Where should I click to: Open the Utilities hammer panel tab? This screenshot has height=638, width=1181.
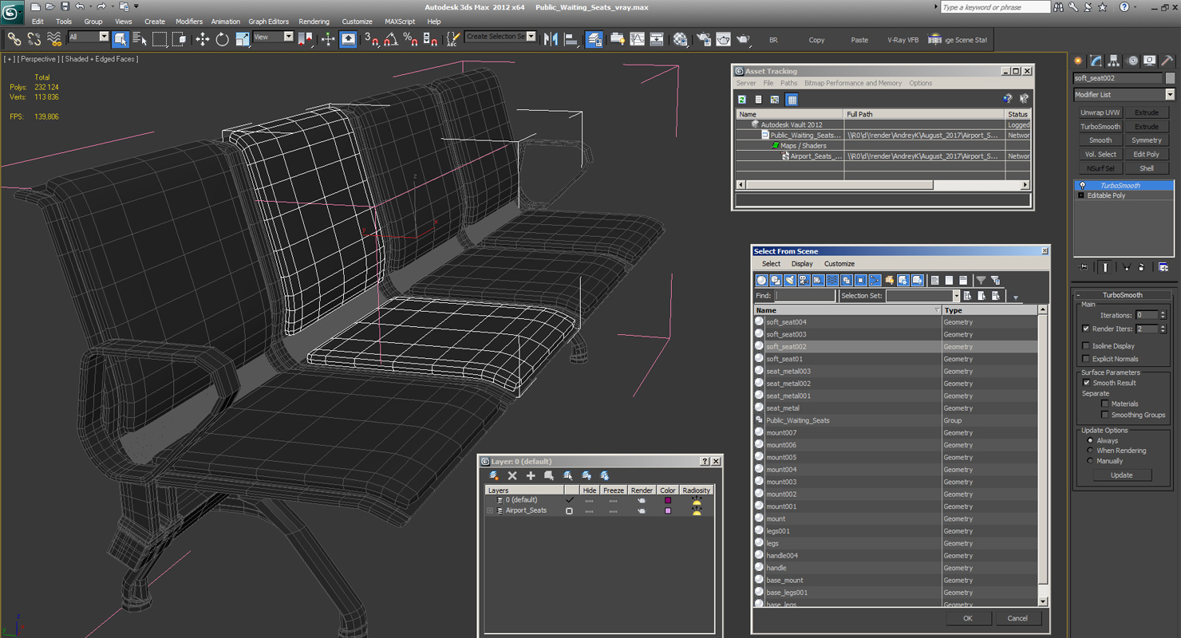1167,61
